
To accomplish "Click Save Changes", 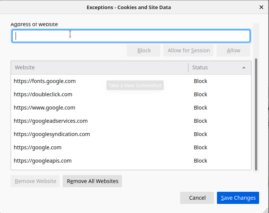I will tap(238, 198).
